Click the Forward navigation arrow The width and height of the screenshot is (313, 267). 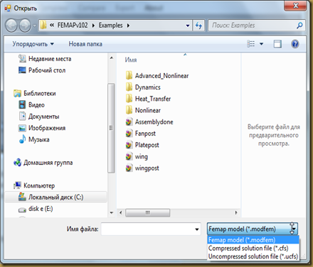[x=25, y=26]
